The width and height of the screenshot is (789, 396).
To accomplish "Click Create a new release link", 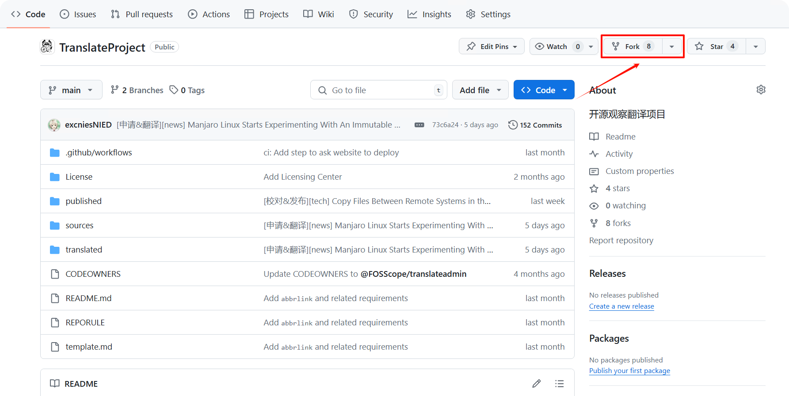I will pyautogui.click(x=621, y=306).
